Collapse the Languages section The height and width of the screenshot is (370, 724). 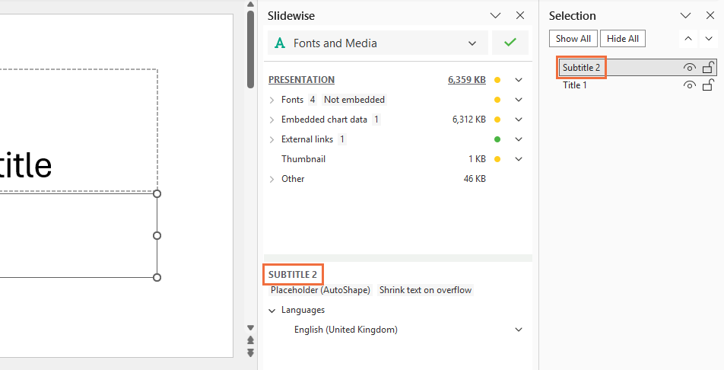coord(272,311)
